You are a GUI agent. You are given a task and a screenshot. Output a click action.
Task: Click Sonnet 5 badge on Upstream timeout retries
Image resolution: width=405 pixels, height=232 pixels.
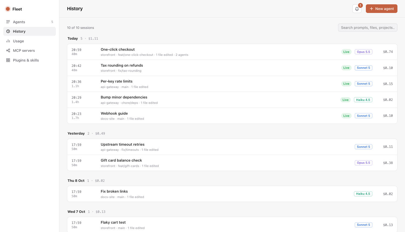tap(363, 147)
